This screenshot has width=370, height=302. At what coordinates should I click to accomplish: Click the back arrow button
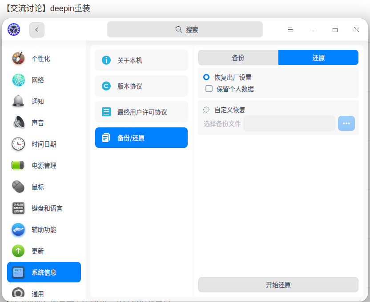tap(37, 30)
